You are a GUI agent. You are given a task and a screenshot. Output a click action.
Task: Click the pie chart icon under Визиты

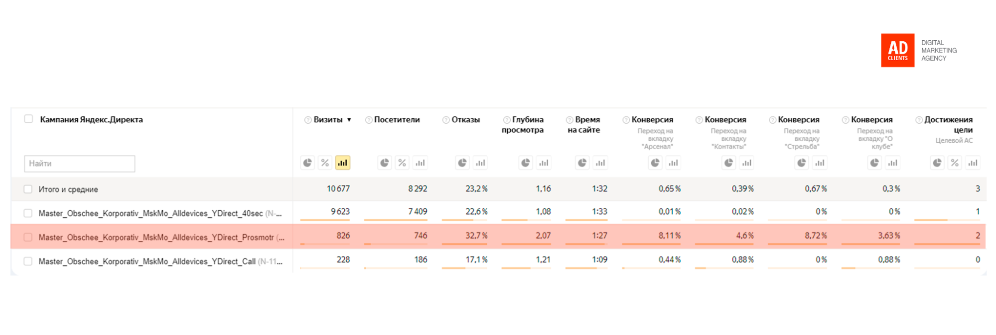307,163
